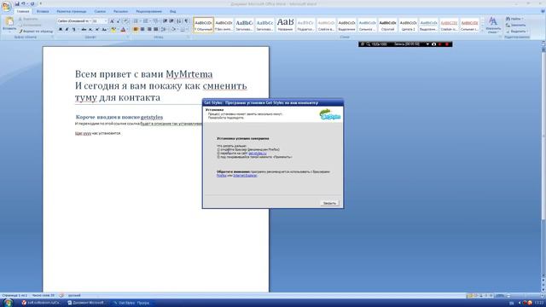Toggle Superscript formatting
This screenshot has width=546, height=307.
tap(97, 30)
